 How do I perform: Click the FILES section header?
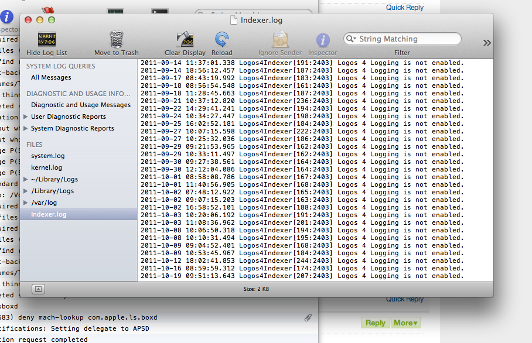point(34,145)
